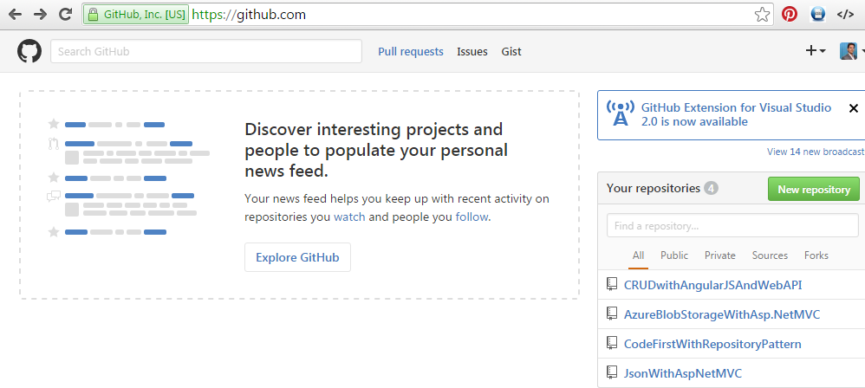This screenshot has width=865, height=388.
Task: Click the broadcast tower announcement icon
Action: (x=621, y=113)
